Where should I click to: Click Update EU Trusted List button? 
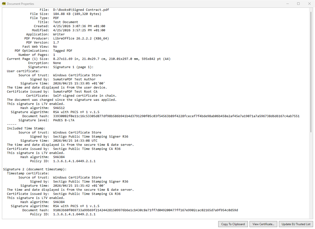pyautogui.click(x=296, y=224)
